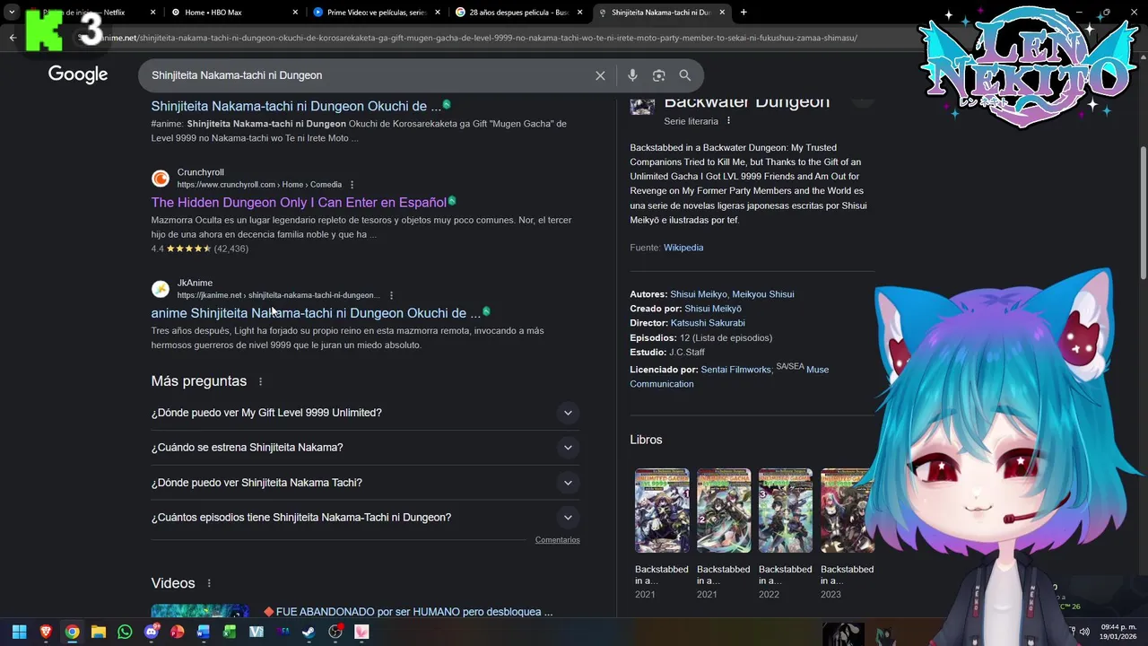
Task: Click the Backwater Dungeon panel thumbnail image
Action: (x=642, y=105)
